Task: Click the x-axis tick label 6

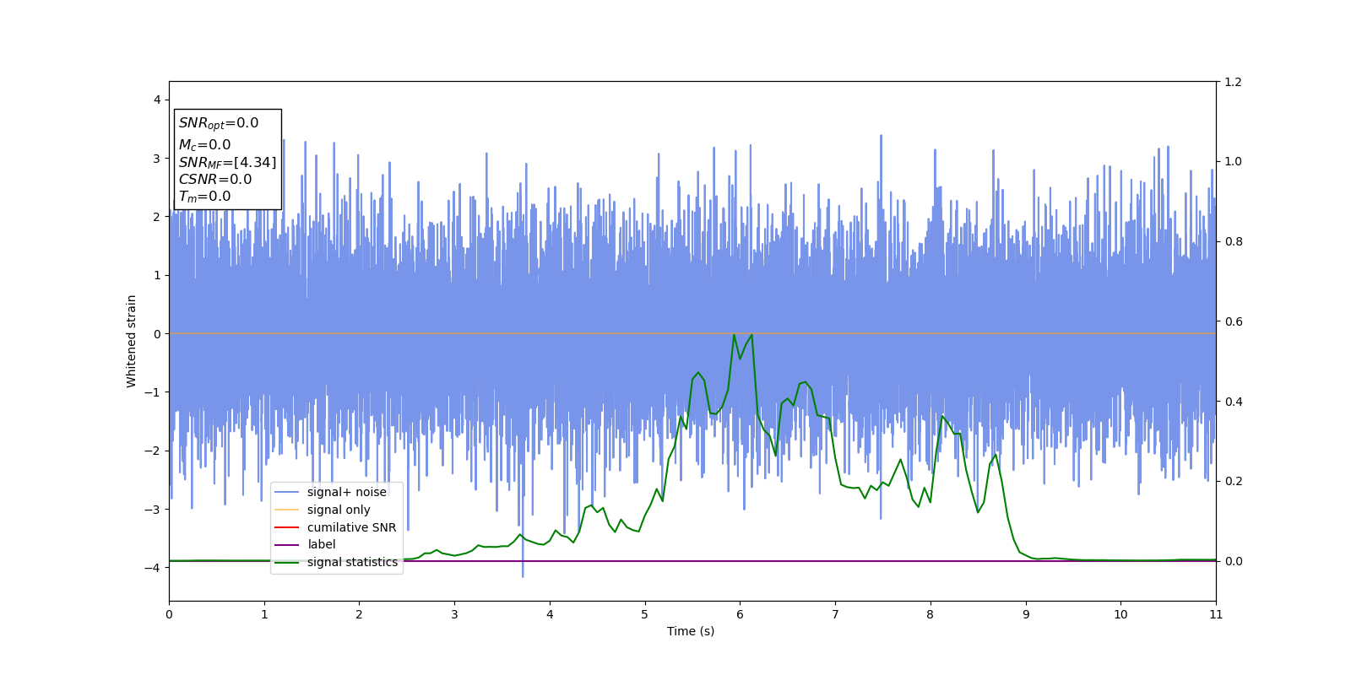Action: [740, 614]
